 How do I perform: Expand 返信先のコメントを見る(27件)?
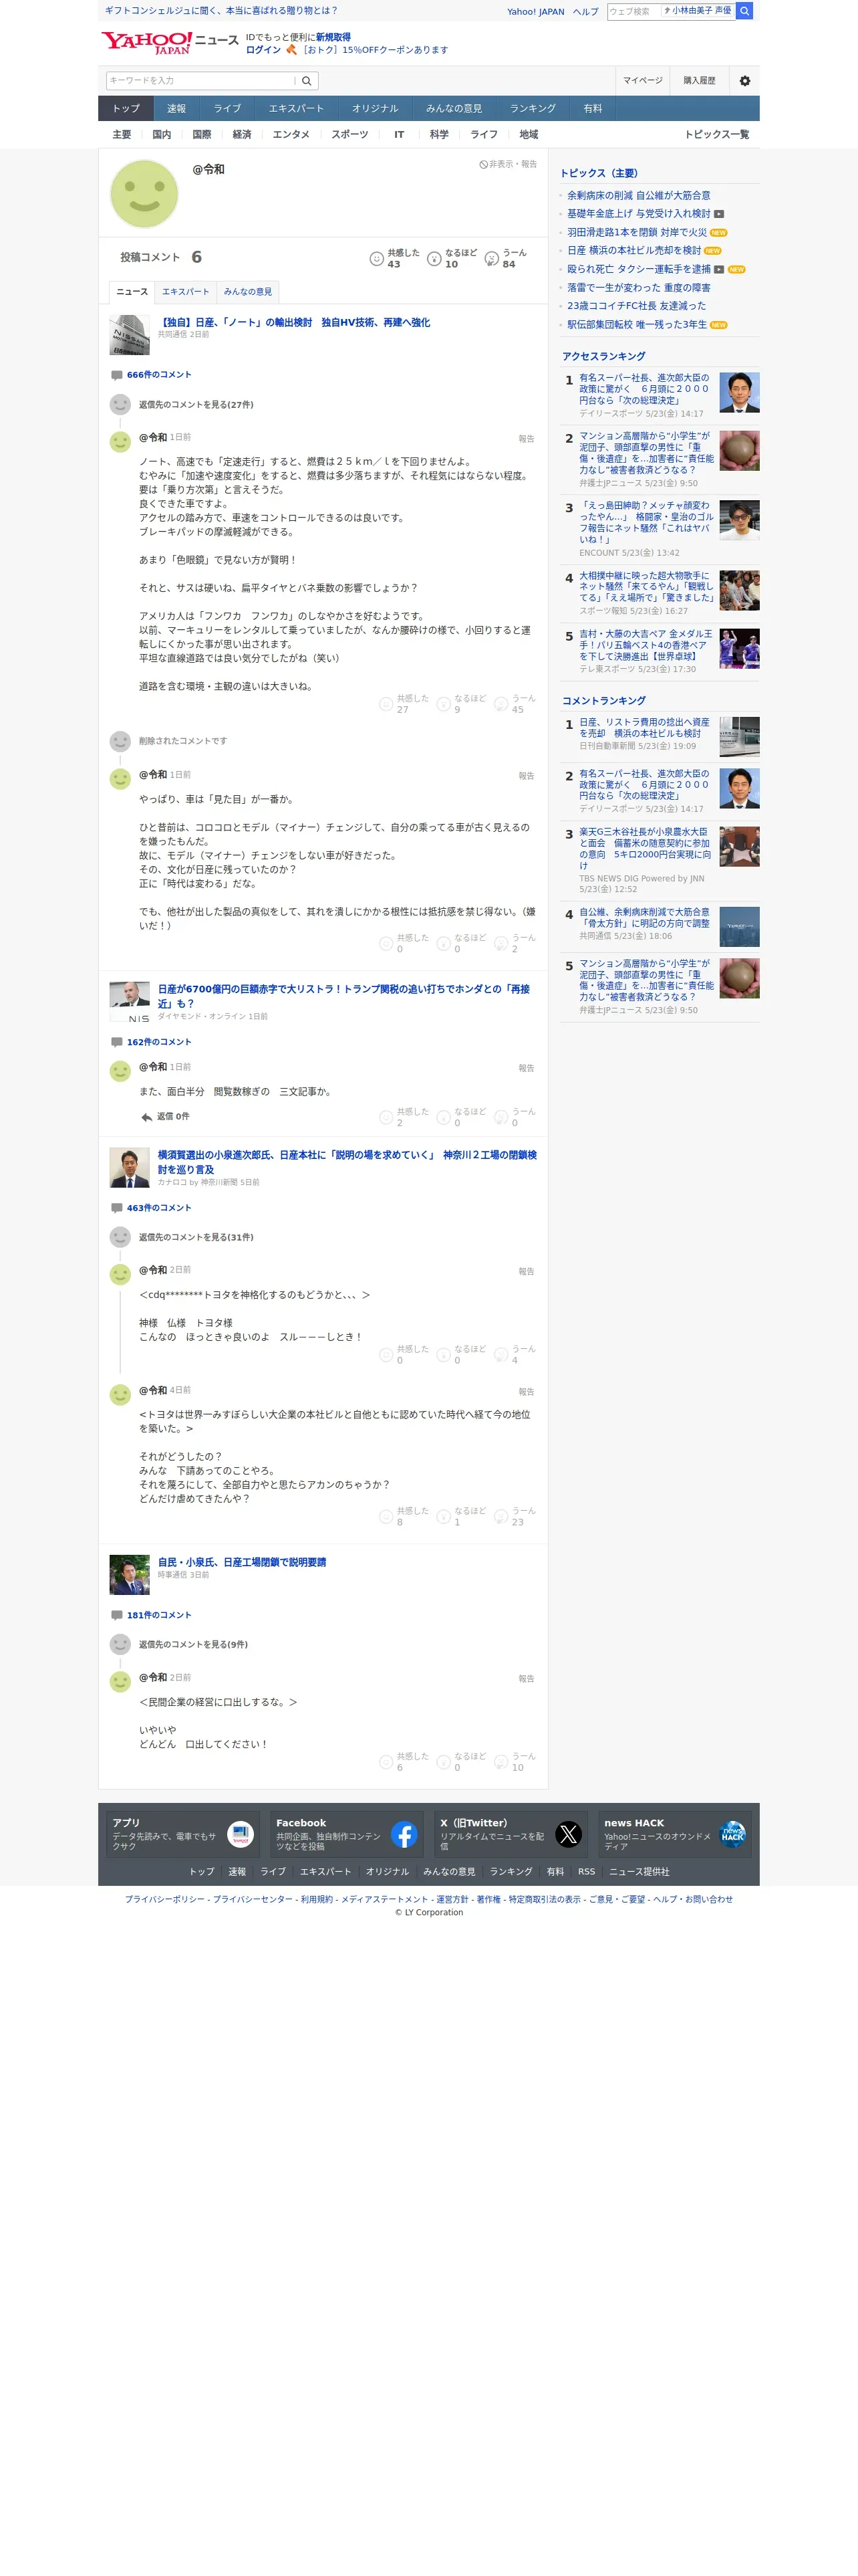pyautogui.click(x=196, y=405)
